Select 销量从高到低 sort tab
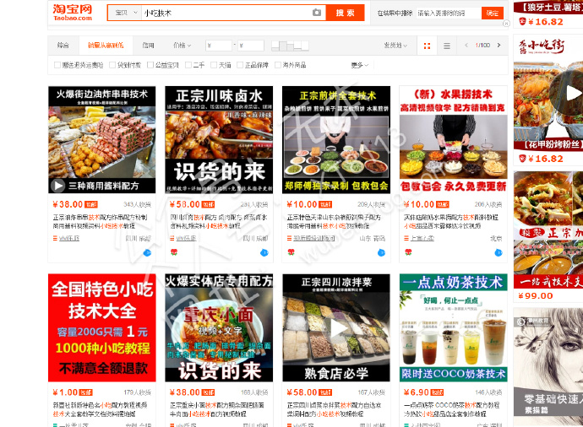Screen dimensions: 583x427 tap(106, 46)
